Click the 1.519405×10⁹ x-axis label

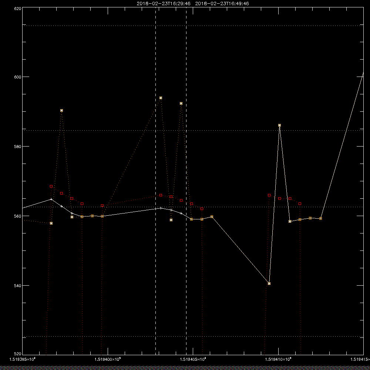click(193, 359)
